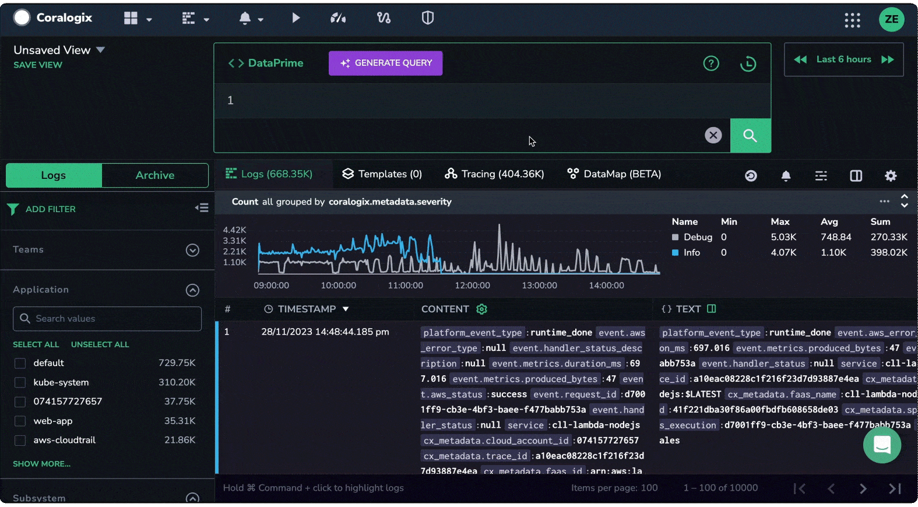Switch to the Logs (668.35K) tab
The height and width of the screenshot is (507, 918).
click(269, 174)
